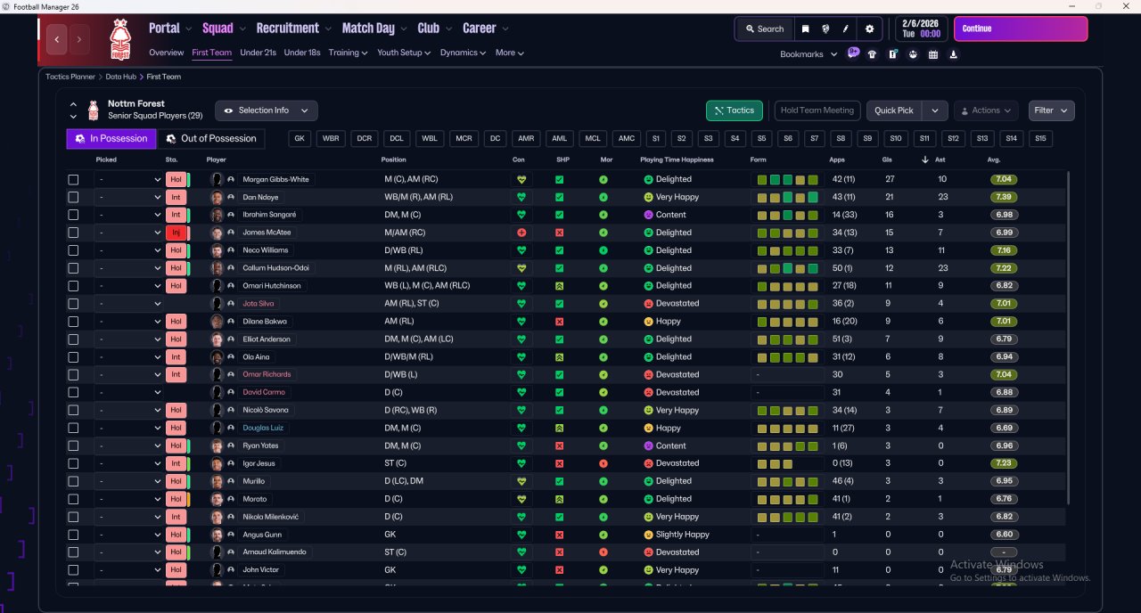The width and height of the screenshot is (1141, 613).
Task: Click the squad list vertical scrollbar
Action: click(1068, 339)
